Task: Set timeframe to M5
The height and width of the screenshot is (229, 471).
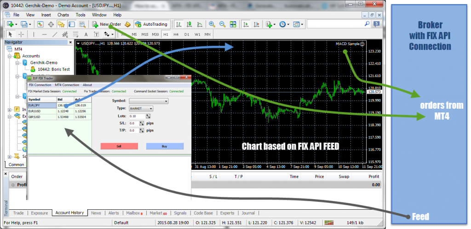Action: click(x=134, y=34)
